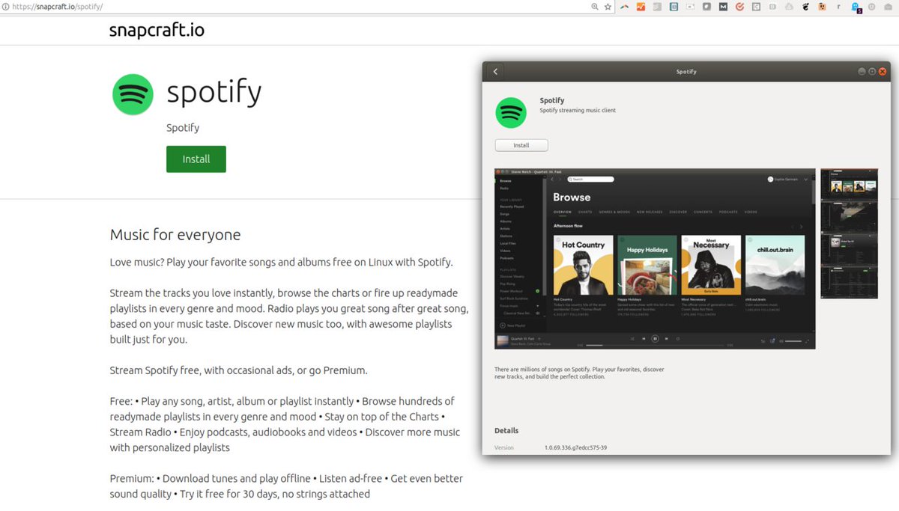Go back using Software window back arrow

(x=495, y=72)
